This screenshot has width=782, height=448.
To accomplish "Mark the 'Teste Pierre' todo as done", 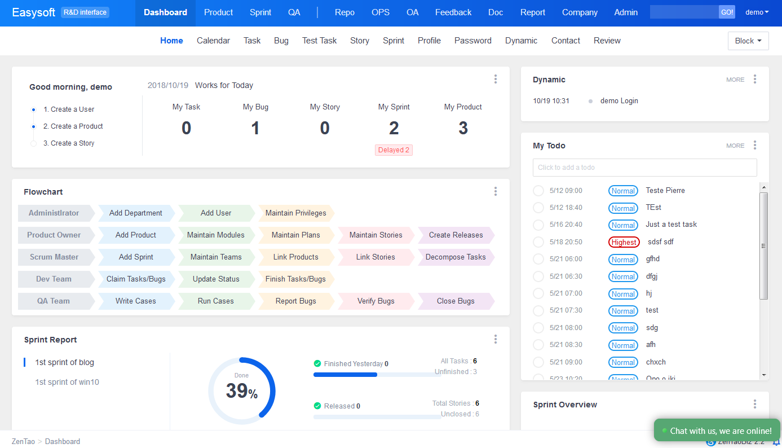I will 538,191.
